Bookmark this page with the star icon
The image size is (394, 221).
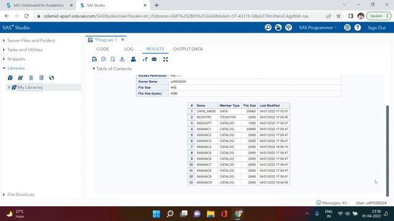click(x=339, y=16)
